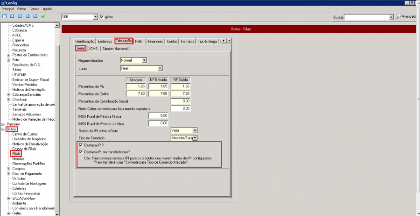The image size is (420, 216).
Task: Toggle Destaca IPI em transferências checkbox
Action: [81, 151]
